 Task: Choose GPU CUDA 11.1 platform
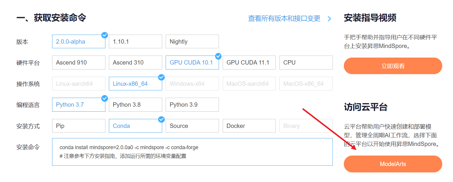click(x=249, y=63)
